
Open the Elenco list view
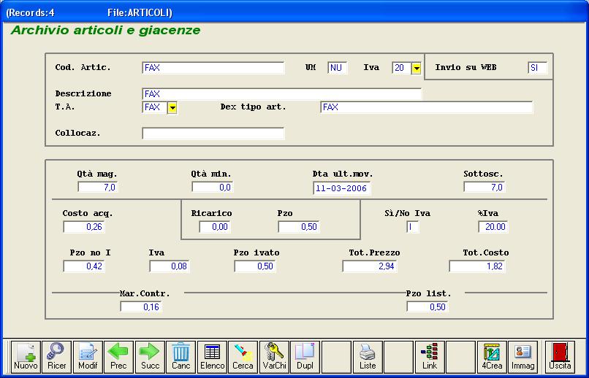(x=212, y=357)
